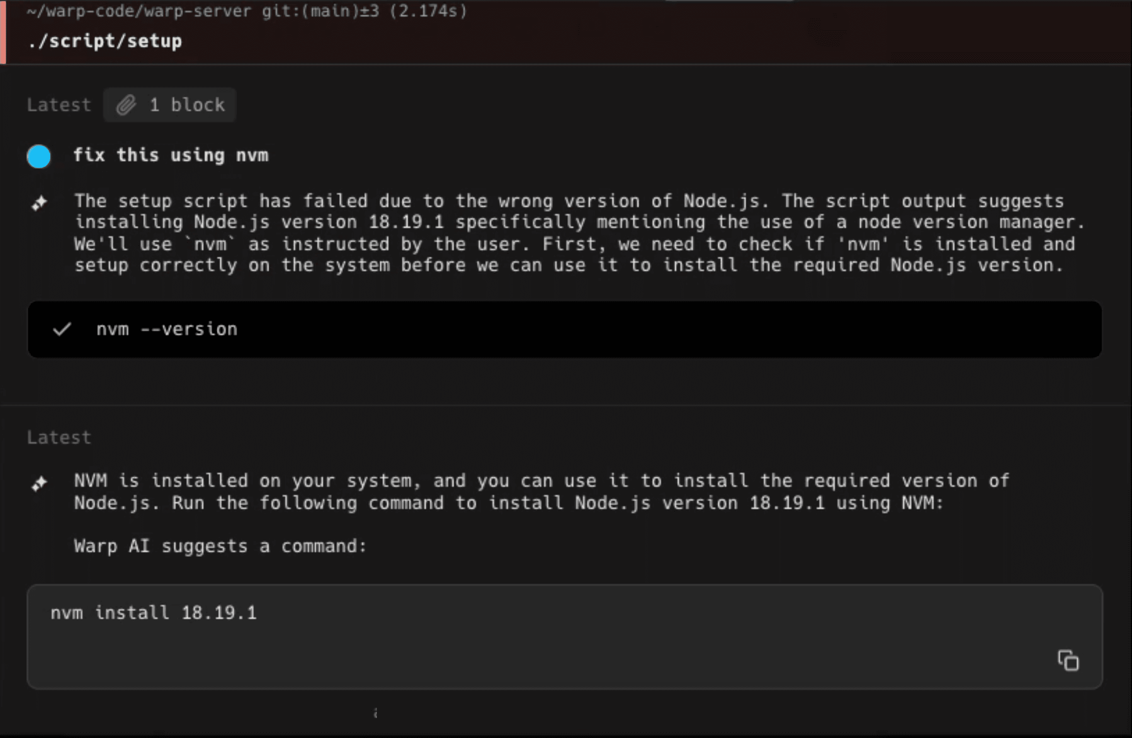Click the red error stripe on setup block
The height and width of the screenshot is (738, 1132).
click(3, 32)
